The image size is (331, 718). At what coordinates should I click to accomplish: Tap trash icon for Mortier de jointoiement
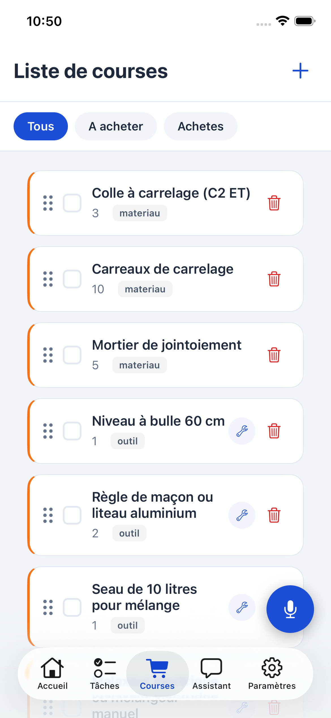tap(274, 355)
